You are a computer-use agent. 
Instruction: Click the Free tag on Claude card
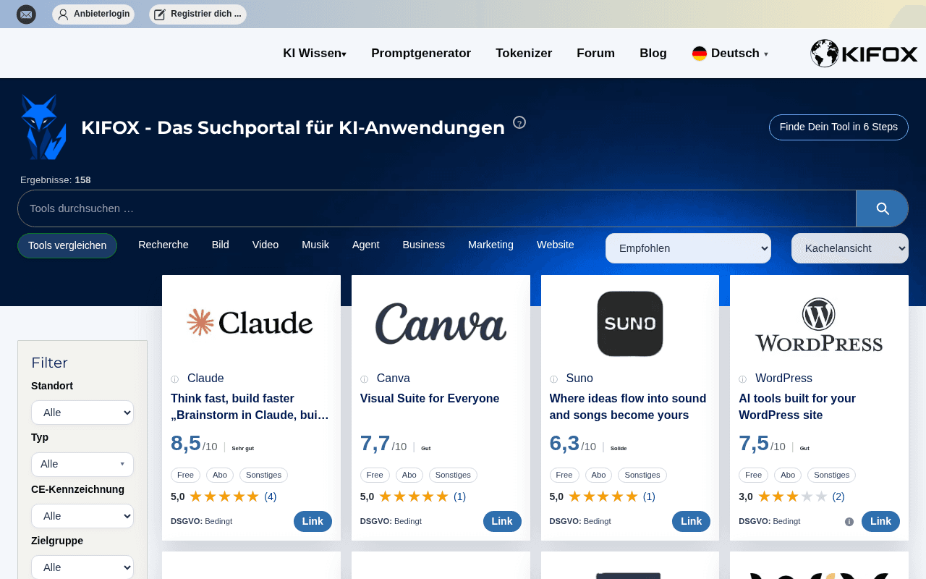tap(186, 476)
